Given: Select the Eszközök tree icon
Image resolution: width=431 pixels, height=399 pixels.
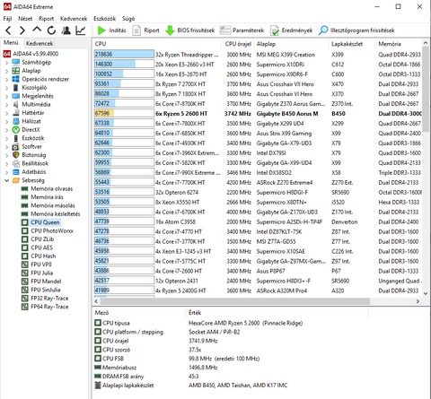Looking at the screenshot, I should [16, 138].
